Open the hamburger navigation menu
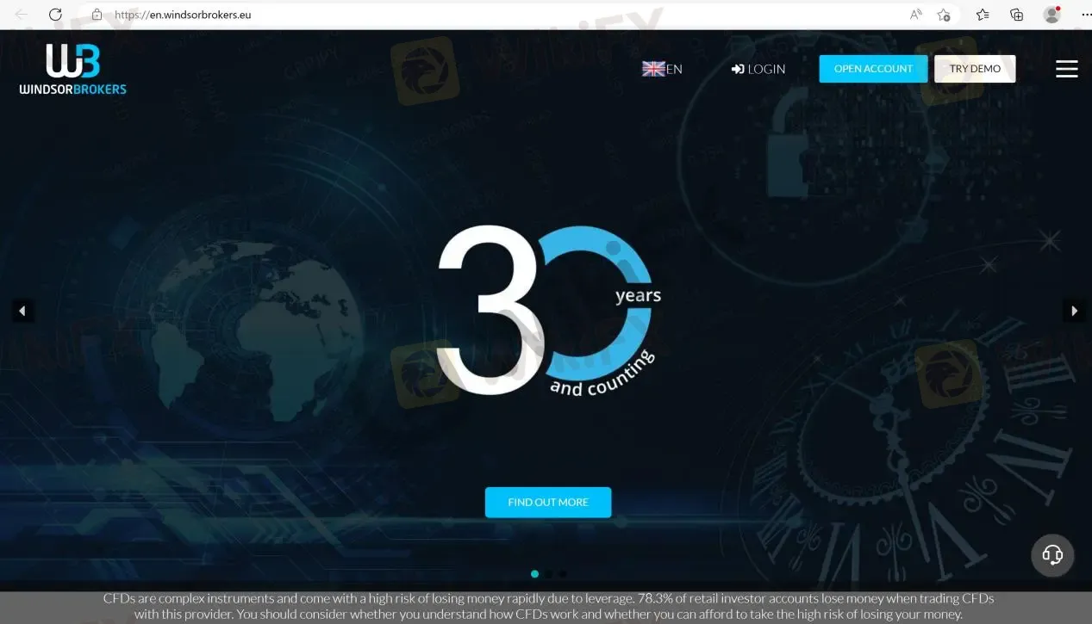 click(x=1066, y=69)
